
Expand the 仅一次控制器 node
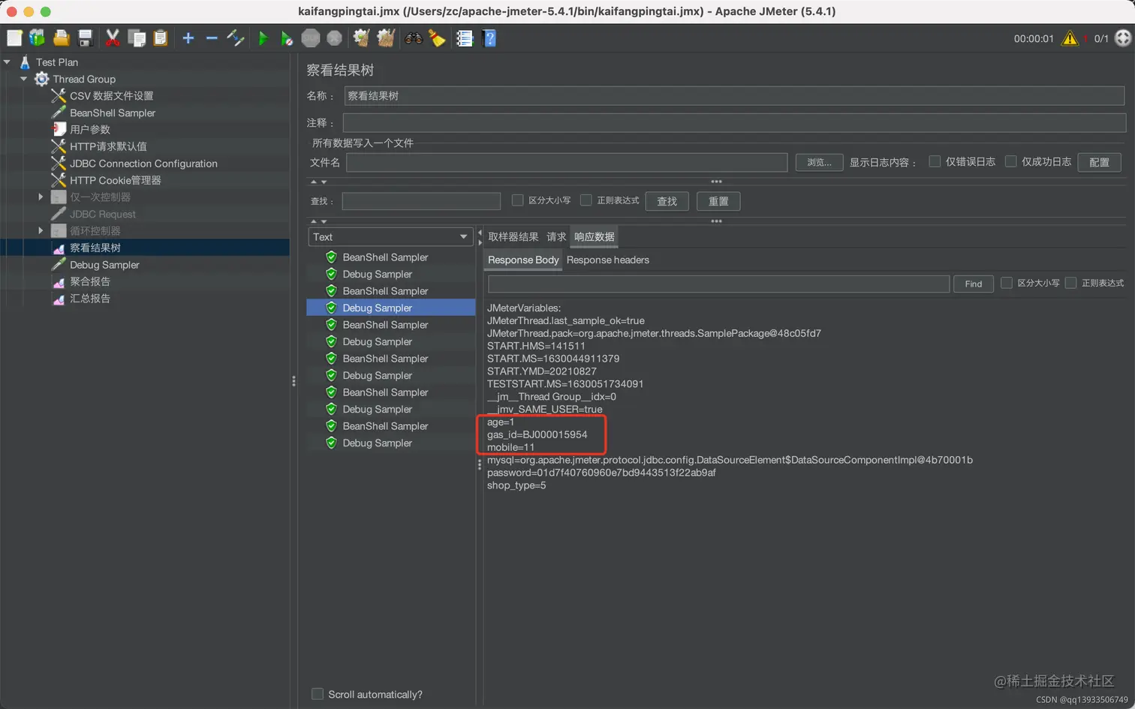tap(41, 197)
